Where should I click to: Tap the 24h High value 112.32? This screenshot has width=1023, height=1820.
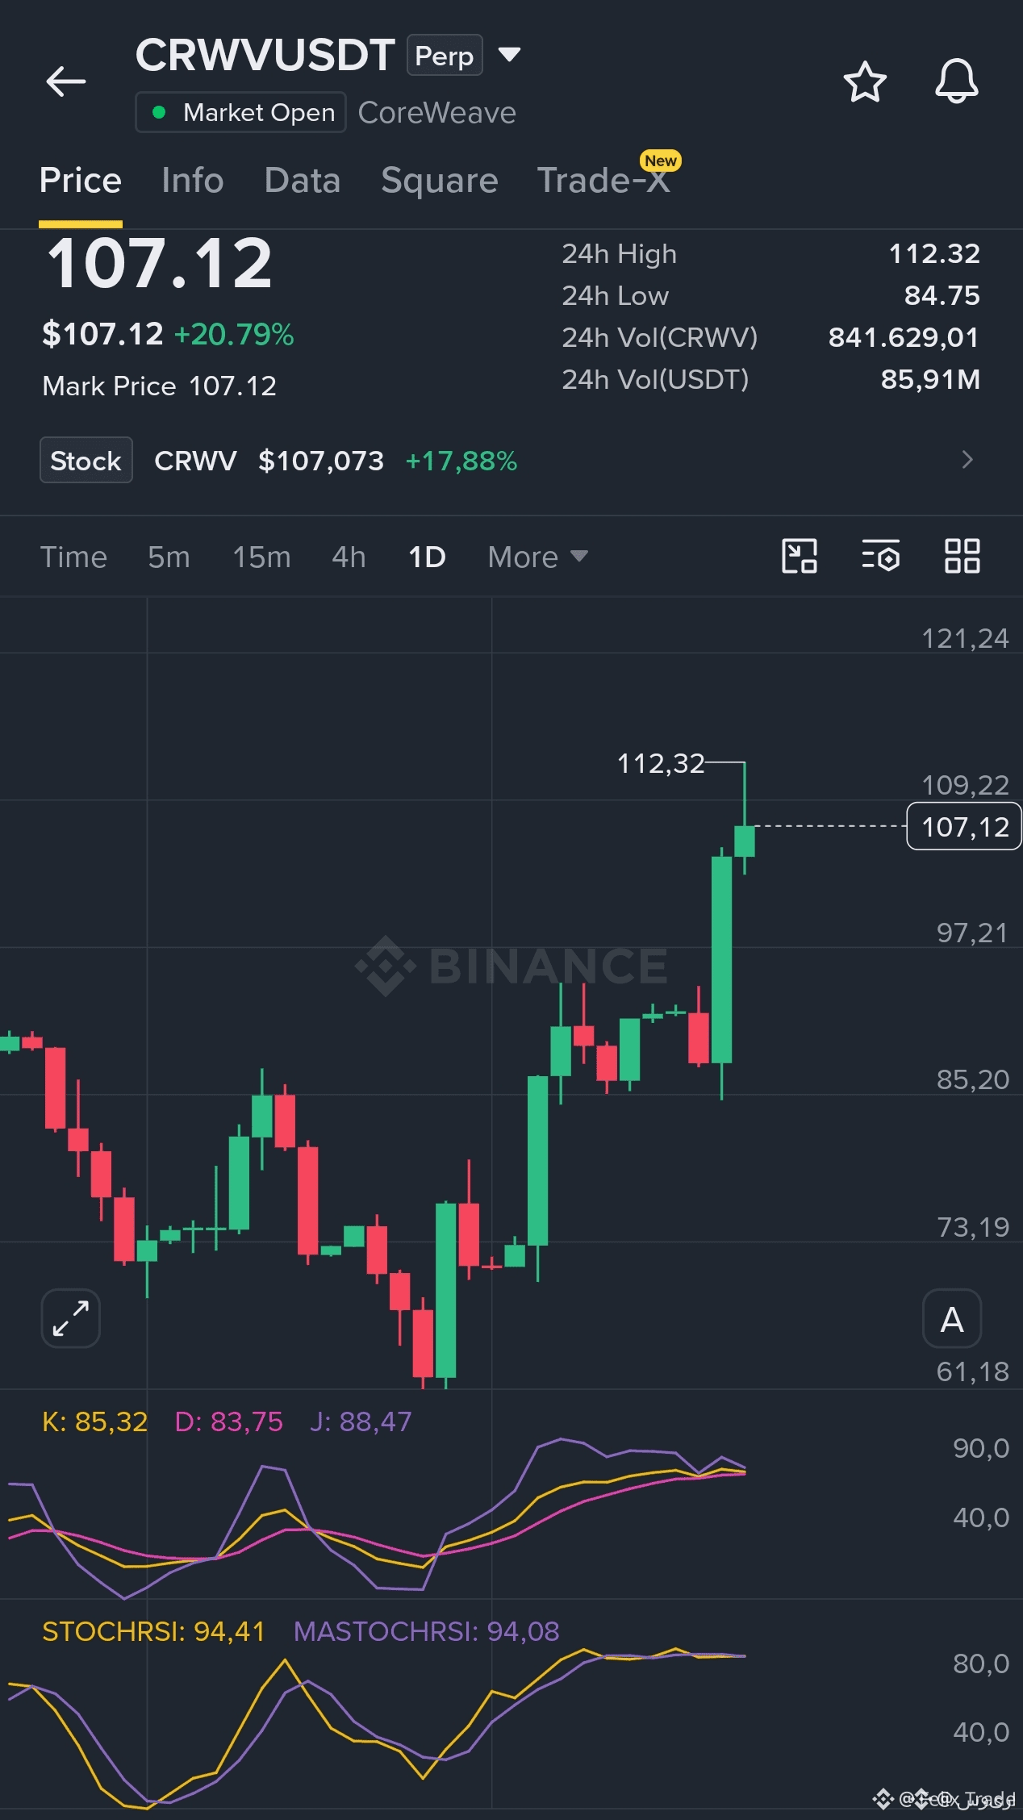pos(934,253)
